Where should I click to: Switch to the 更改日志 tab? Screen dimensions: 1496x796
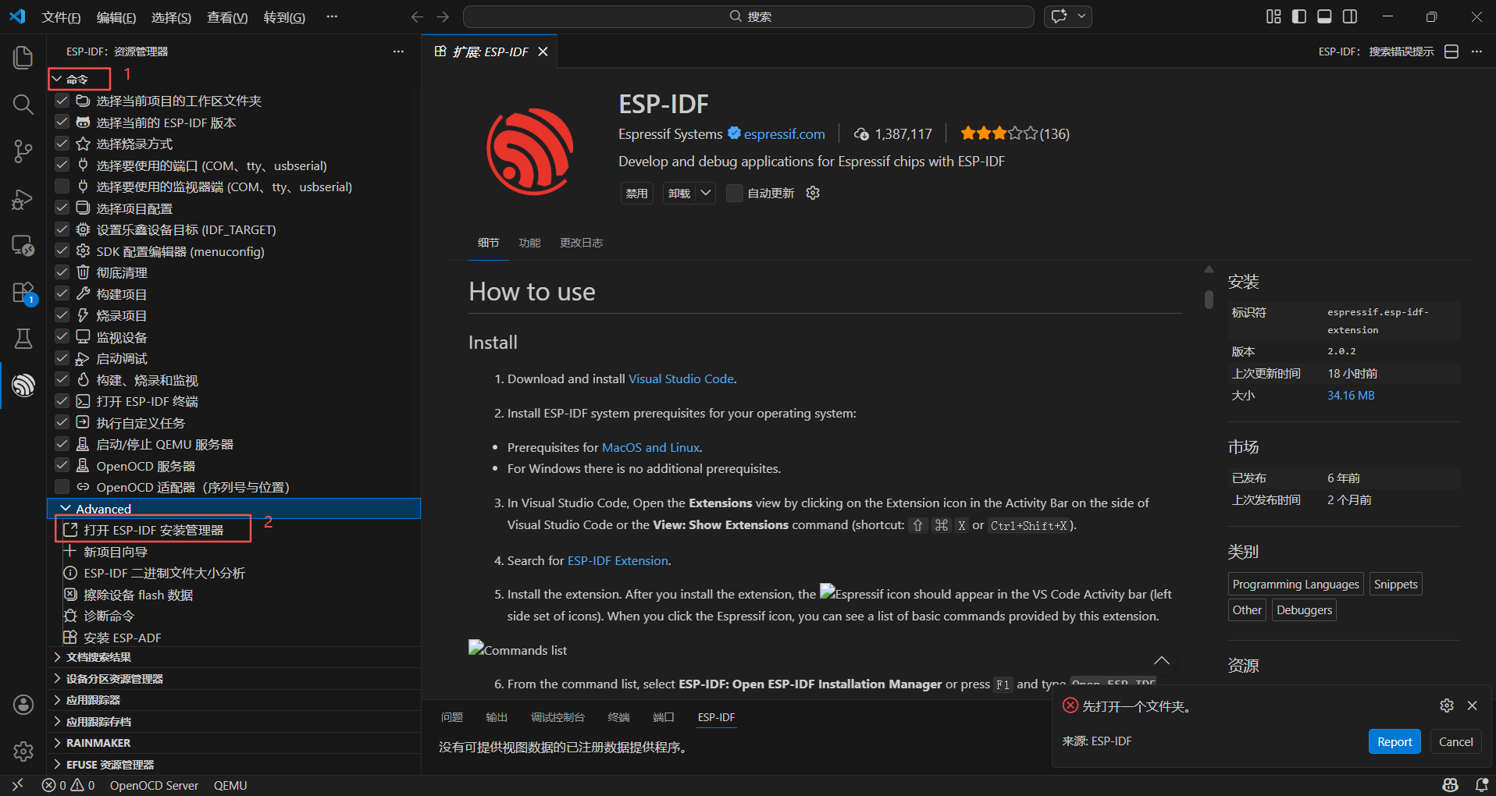[x=581, y=243]
